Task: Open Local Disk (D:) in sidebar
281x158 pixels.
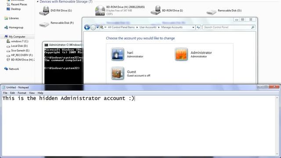Action: (19, 46)
